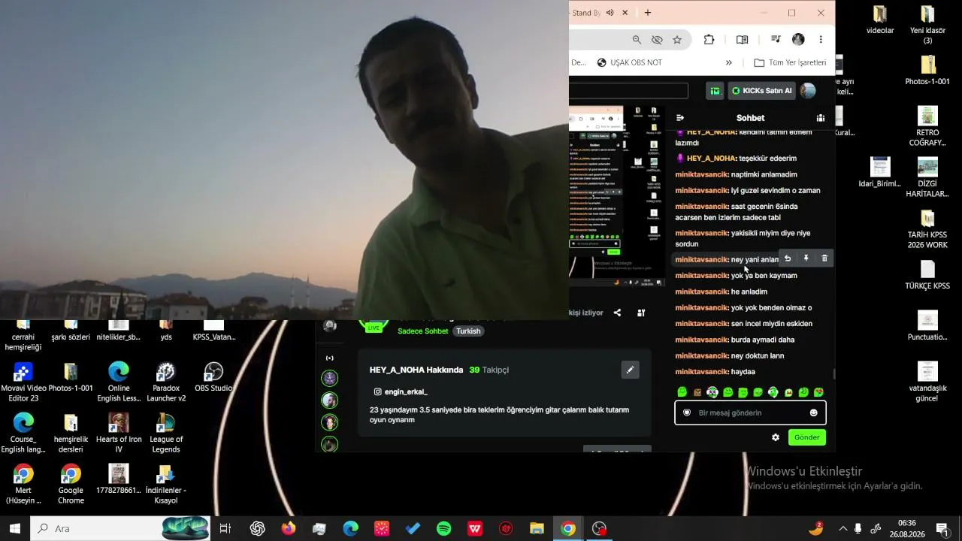This screenshot has width=962, height=541.
Task: Switch to OBS Studio on the taskbar
Action: (x=599, y=528)
